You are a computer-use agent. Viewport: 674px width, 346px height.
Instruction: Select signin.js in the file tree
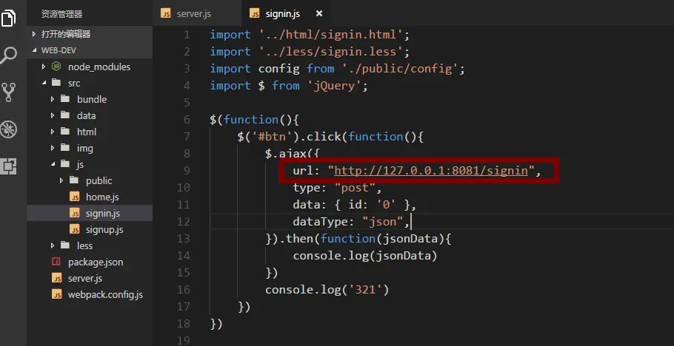[90, 214]
